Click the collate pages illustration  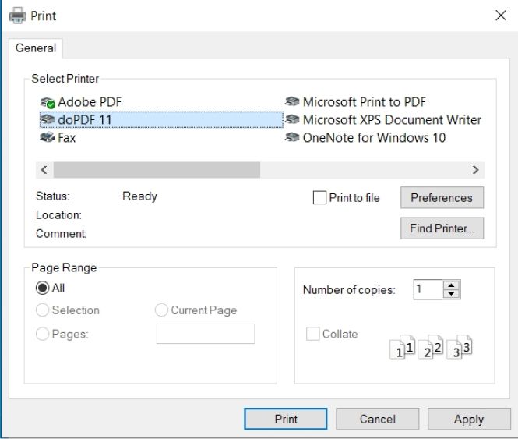tap(431, 347)
